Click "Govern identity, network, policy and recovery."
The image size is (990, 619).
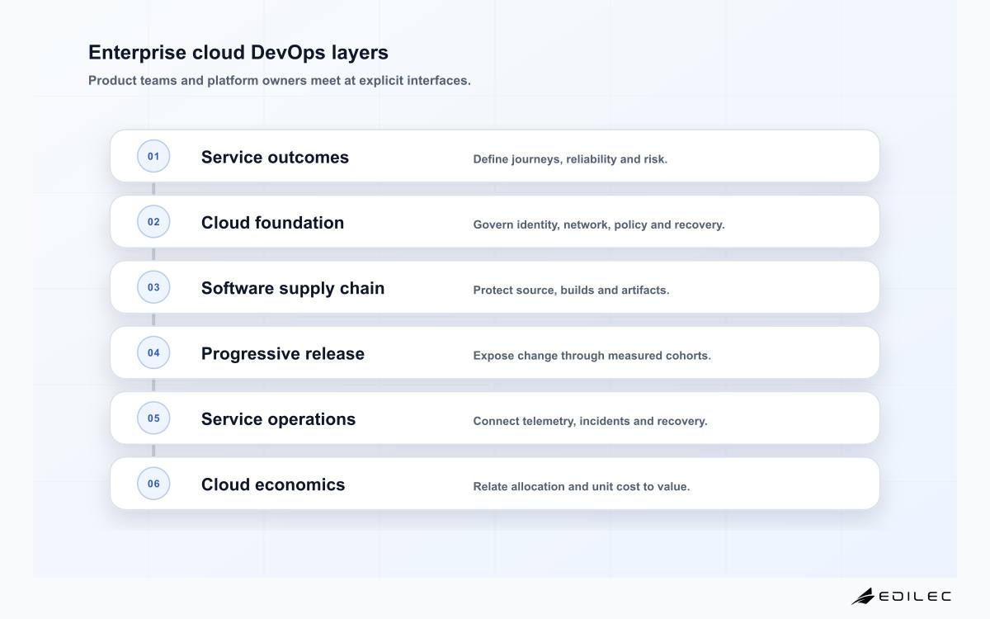[x=599, y=224]
